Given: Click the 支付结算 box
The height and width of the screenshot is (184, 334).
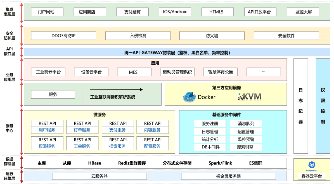Looking at the screenshot, I should [x=132, y=12].
